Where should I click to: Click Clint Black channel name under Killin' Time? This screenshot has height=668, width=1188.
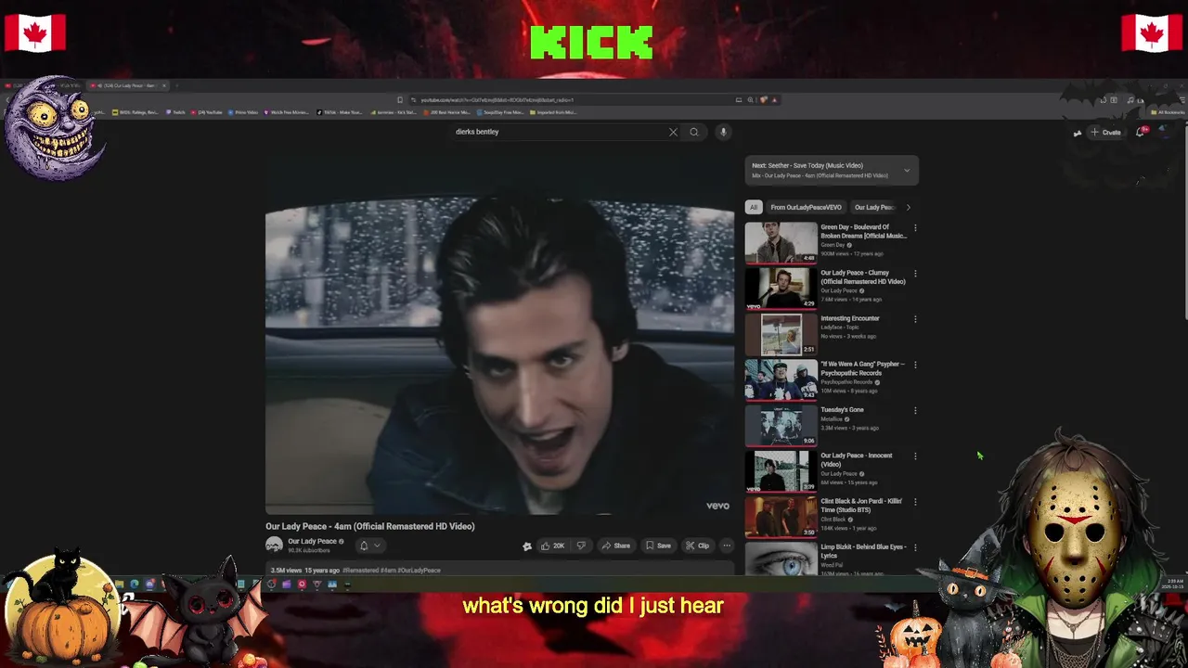click(x=833, y=520)
